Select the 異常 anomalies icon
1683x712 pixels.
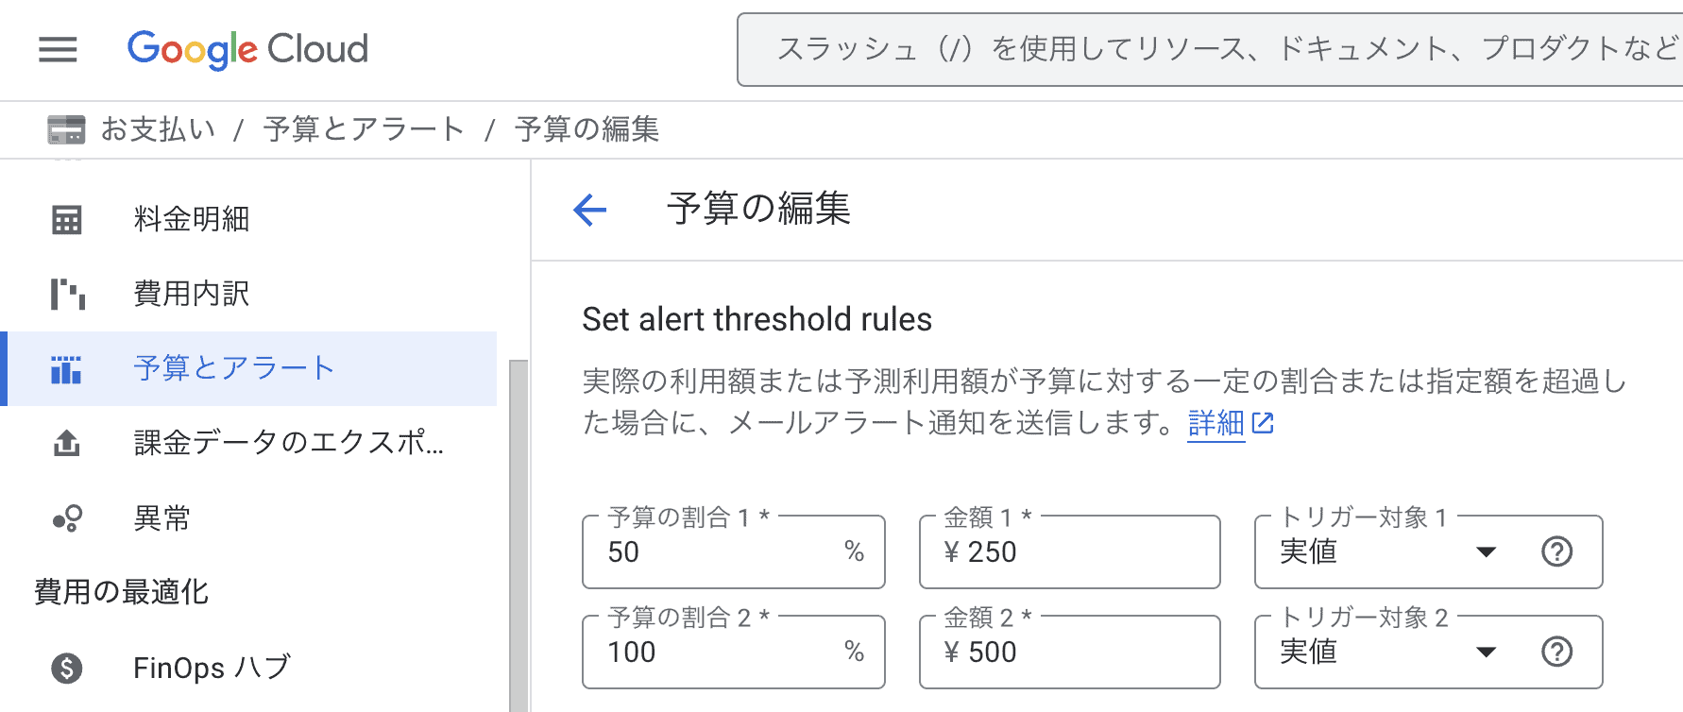[x=64, y=517]
